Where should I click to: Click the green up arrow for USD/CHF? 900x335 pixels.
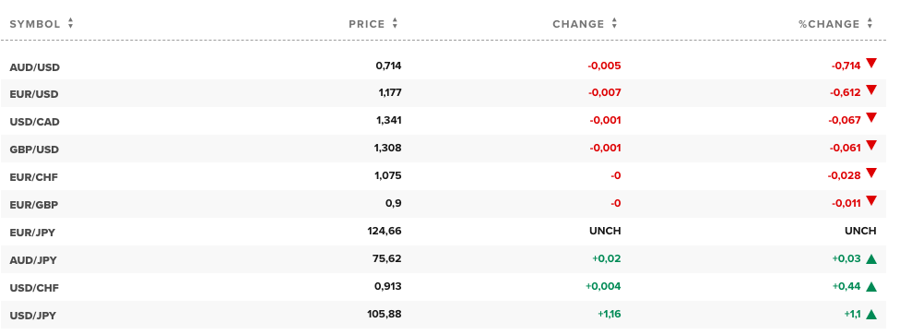point(871,287)
